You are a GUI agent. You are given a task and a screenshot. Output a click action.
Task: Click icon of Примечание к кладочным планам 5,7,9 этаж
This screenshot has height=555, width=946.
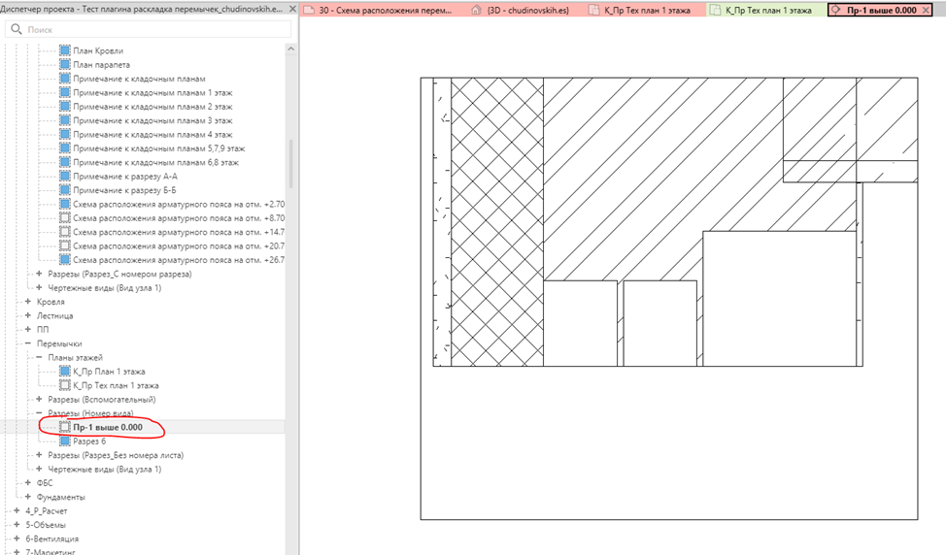click(64, 147)
